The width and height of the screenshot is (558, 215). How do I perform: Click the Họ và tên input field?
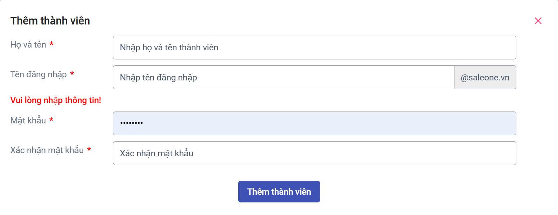[x=314, y=48]
